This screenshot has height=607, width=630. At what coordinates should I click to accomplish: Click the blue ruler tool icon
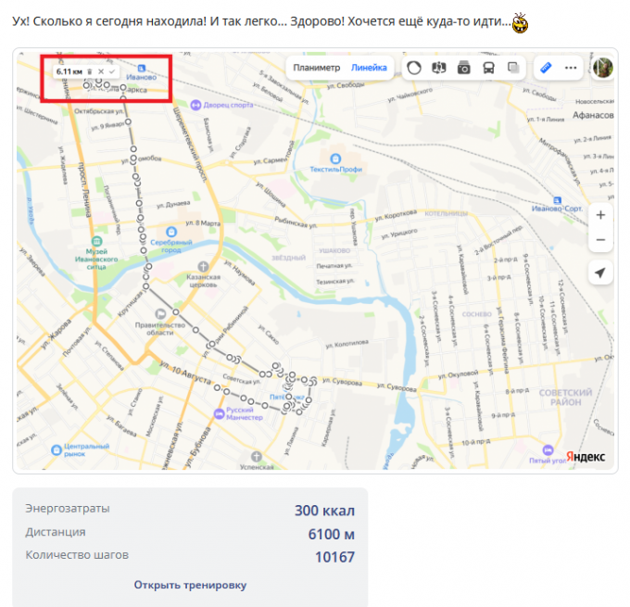(x=546, y=68)
